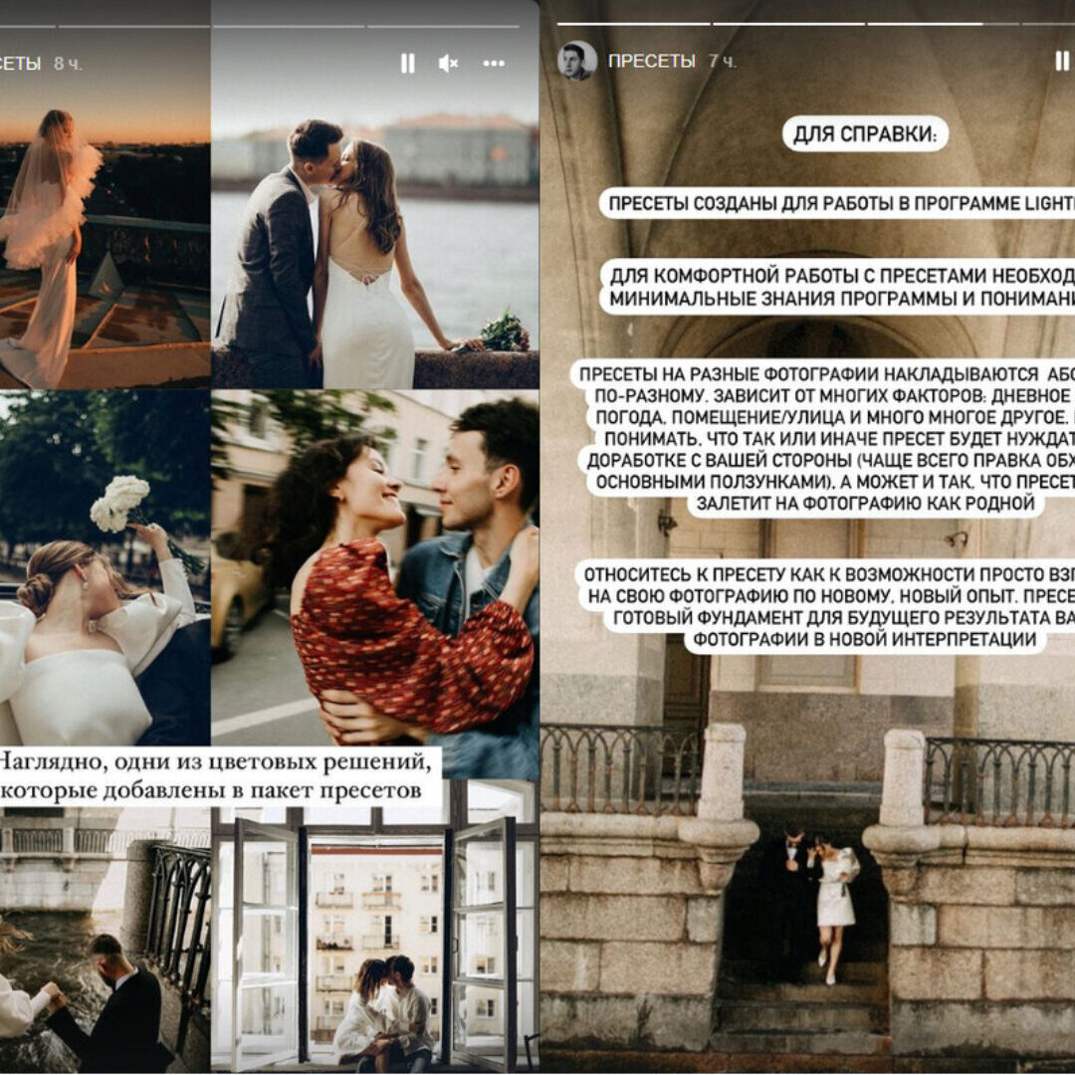Screen dimensions: 1075x1075
Task: Click the ДЛЯ СПРАВКИ: text label
Action: (x=865, y=133)
